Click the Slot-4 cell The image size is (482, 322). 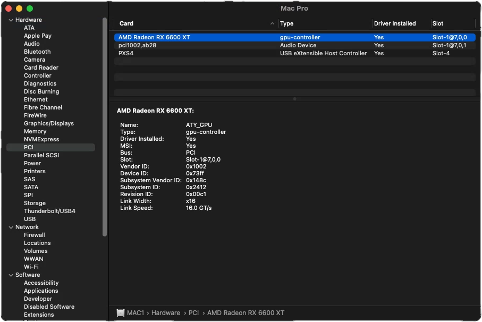click(x=441, y=54)
